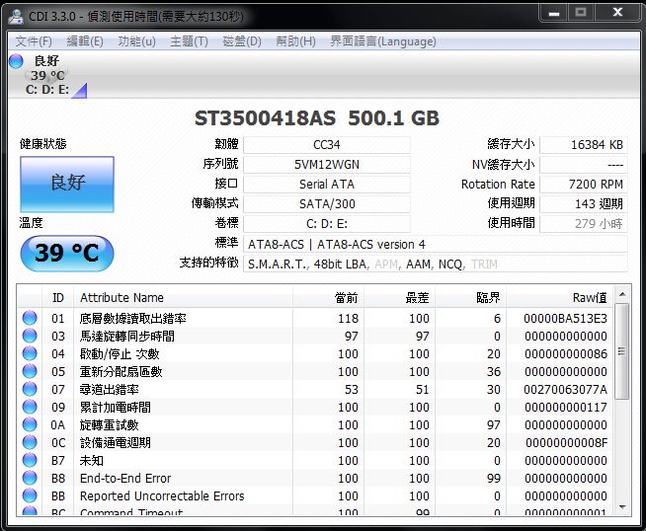This screenshot has width=646, height=531.
Task: Click status orb for attribute ID 0C
Action: 30,442
